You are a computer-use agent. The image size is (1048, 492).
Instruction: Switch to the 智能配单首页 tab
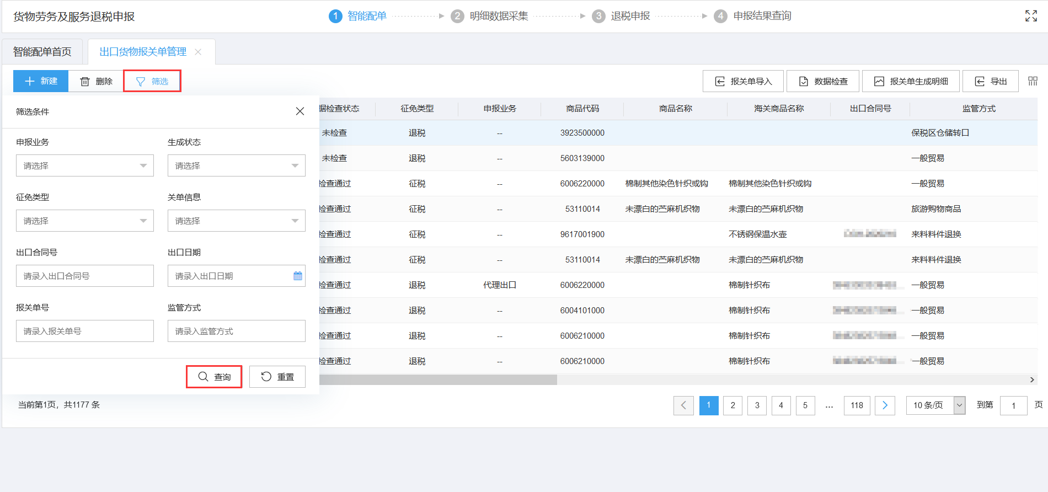(42, 52)
